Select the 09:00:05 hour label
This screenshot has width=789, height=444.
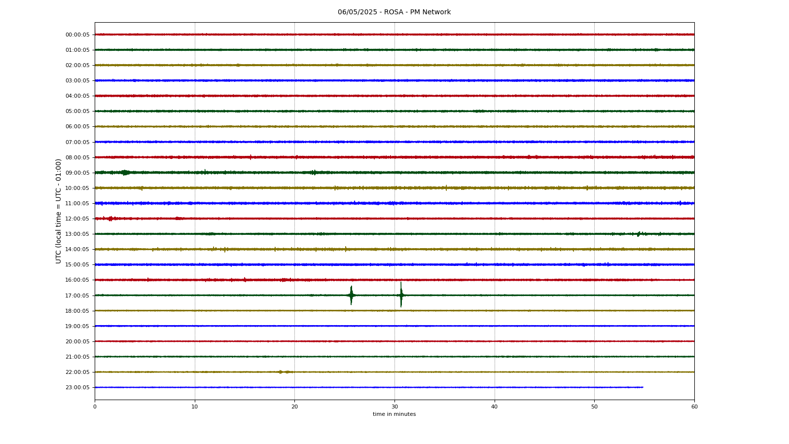click(77, 173)
